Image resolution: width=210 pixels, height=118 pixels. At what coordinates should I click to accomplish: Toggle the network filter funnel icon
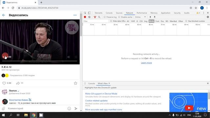click(95, 17)
